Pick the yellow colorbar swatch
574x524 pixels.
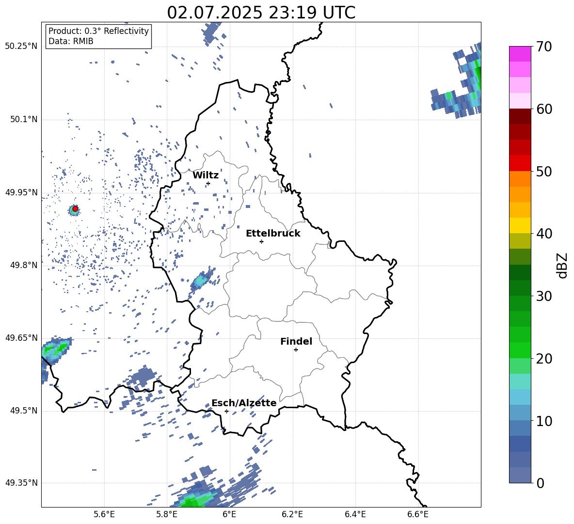coord(520,225)
